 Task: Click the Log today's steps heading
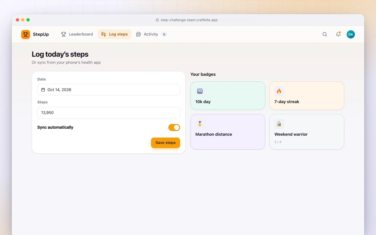point(60,54)
